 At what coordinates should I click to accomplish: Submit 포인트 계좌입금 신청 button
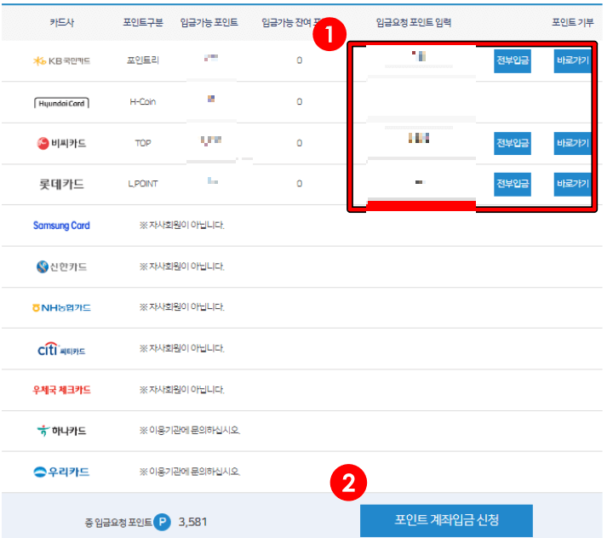(446, 520)
